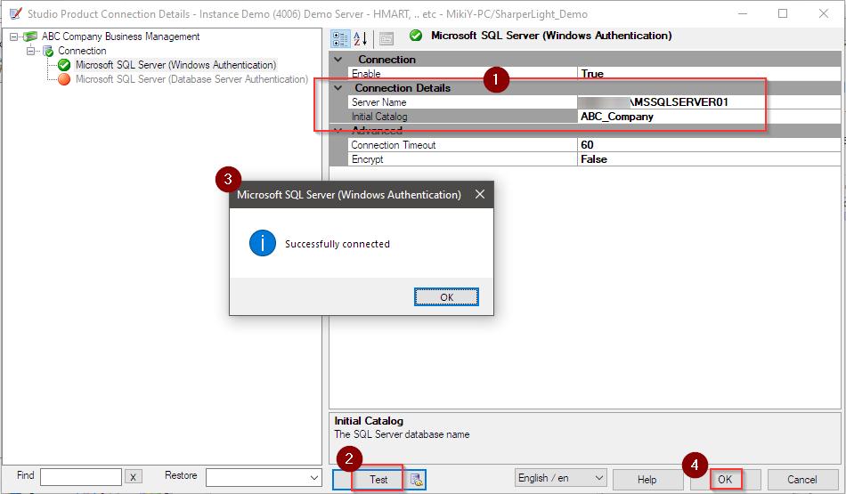The height and width of the screenshot is (494, 846).
Task: Click the ABC Company Business Management server icon
Action: [x=30, y=36]
